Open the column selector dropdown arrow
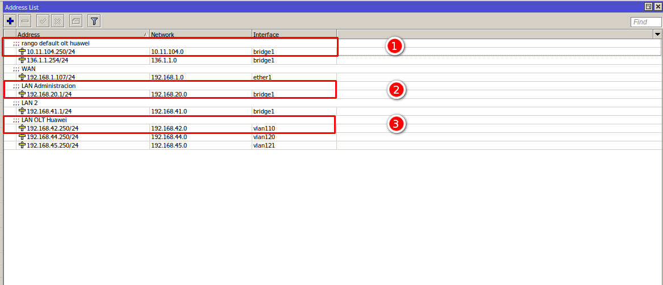Screen dimensions: 663x285 point(657,35)
